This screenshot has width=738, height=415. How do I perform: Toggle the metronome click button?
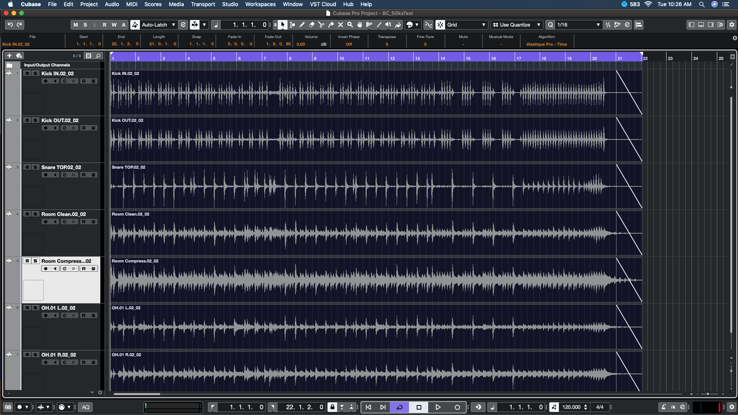click(664, 407)
